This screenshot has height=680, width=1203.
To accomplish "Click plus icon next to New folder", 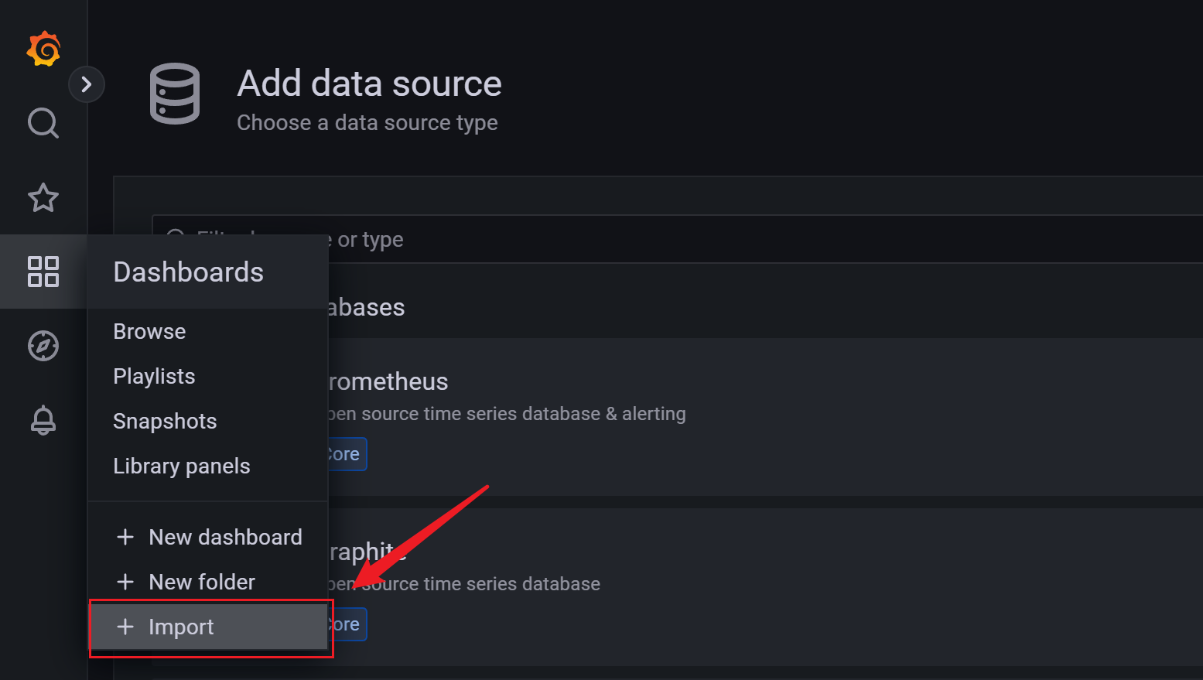I will [125, 582].
